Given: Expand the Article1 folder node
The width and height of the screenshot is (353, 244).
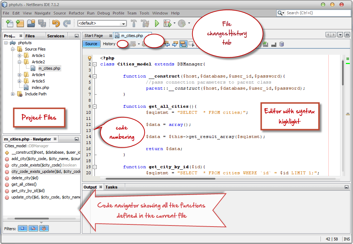Looking at the screenshot, I should pyautogui.click(x=20, y=55).
